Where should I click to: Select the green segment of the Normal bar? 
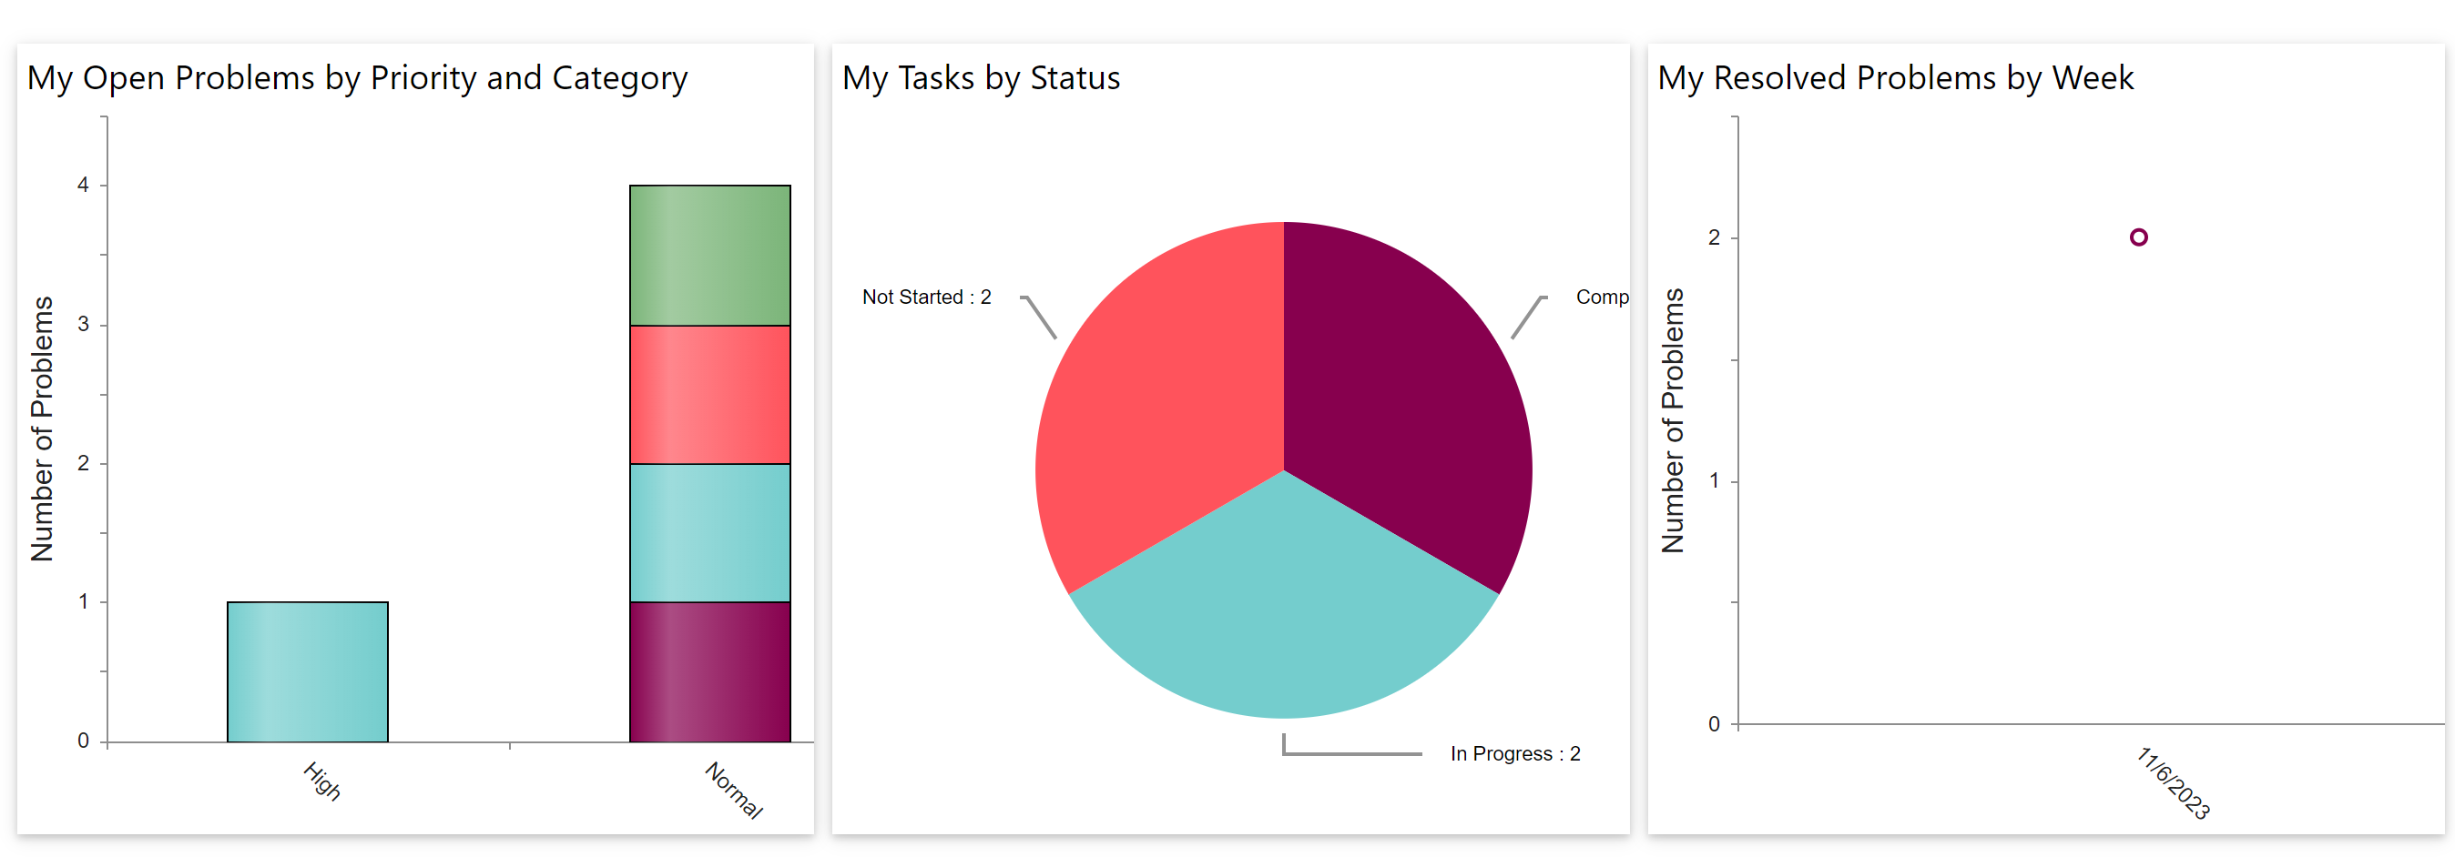[x=709, y=255]
